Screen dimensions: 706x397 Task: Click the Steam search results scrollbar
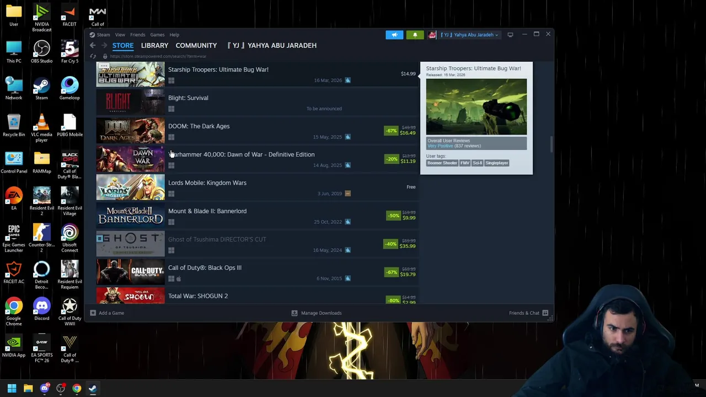551,144
